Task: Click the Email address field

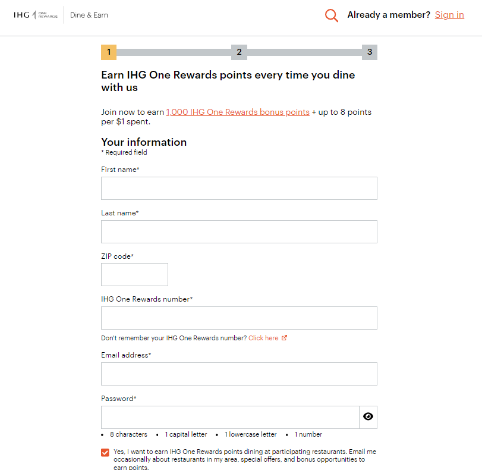Action: (x=239, y=374)
